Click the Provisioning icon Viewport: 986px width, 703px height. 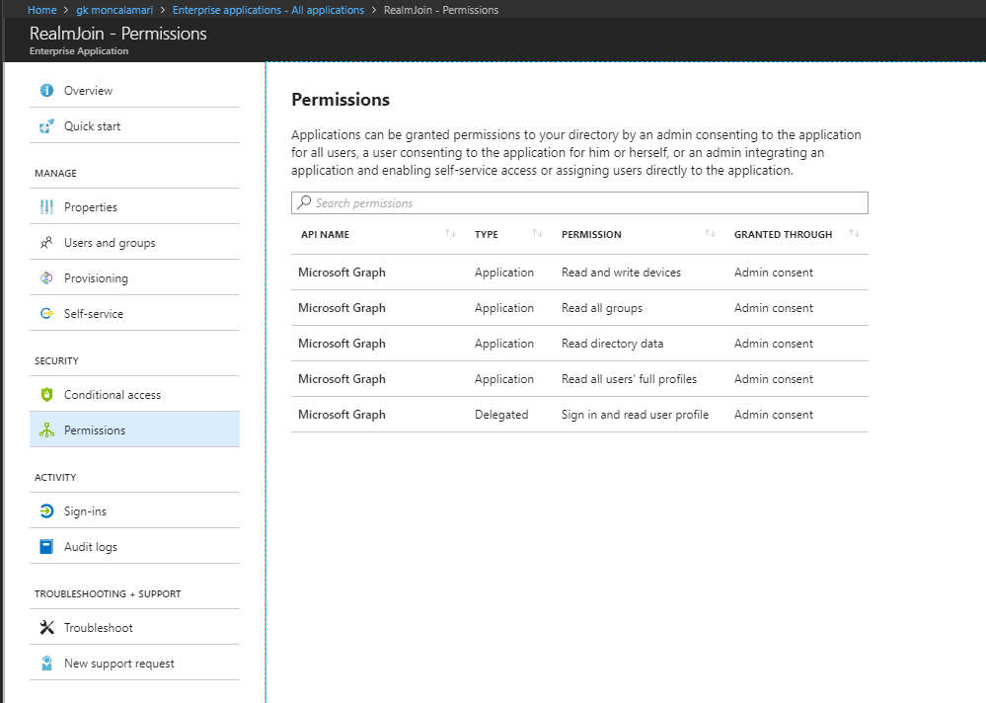46,277
